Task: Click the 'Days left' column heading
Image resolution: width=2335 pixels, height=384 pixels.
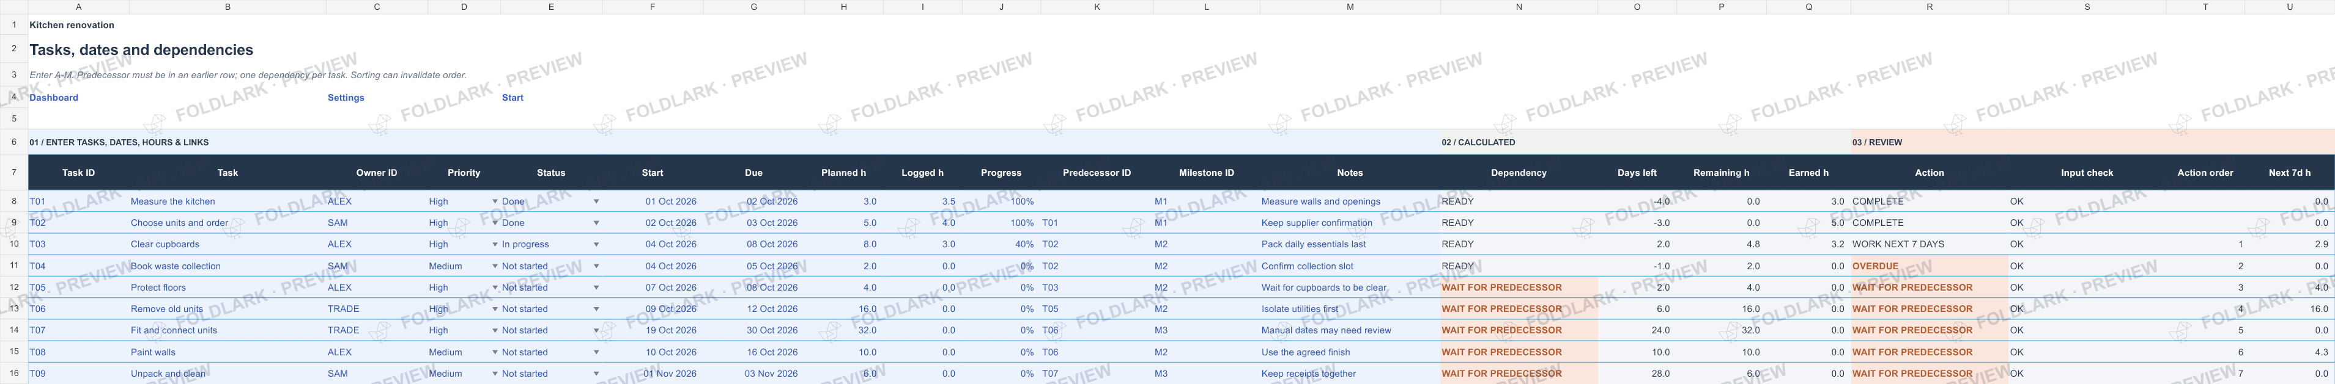Action: pyautogui.click(x=1637, y=173)
